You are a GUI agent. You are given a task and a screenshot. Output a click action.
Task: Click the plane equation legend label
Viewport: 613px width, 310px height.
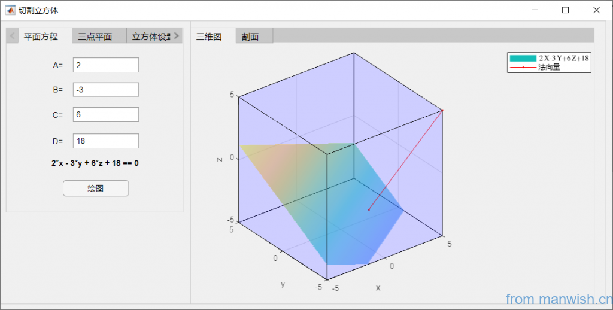coord(564,58)
